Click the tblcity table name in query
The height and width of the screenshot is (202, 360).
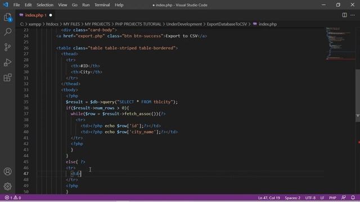162,102
